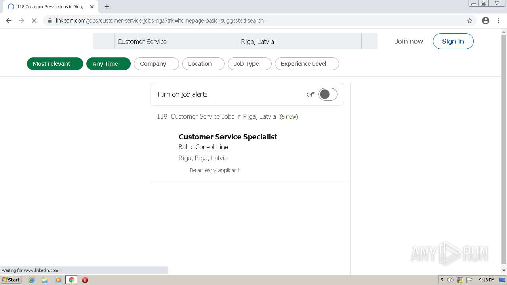Open the Chrome three-dot menu
The image size is (507, 285).
click(499, 21)
